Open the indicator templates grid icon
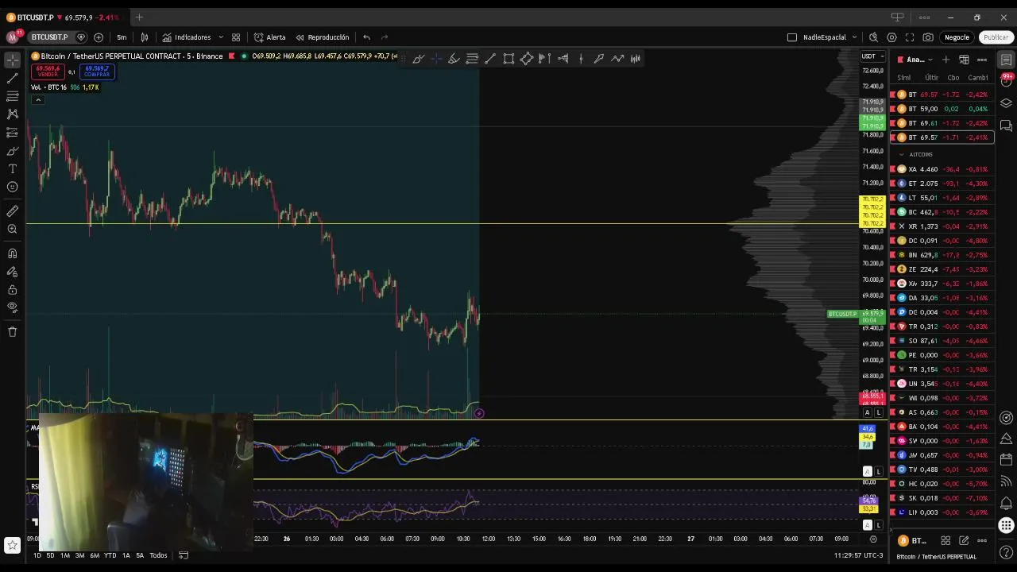The width and height of the screenshot is (1017, 572). pyautogui.click(x=236, y=37)
